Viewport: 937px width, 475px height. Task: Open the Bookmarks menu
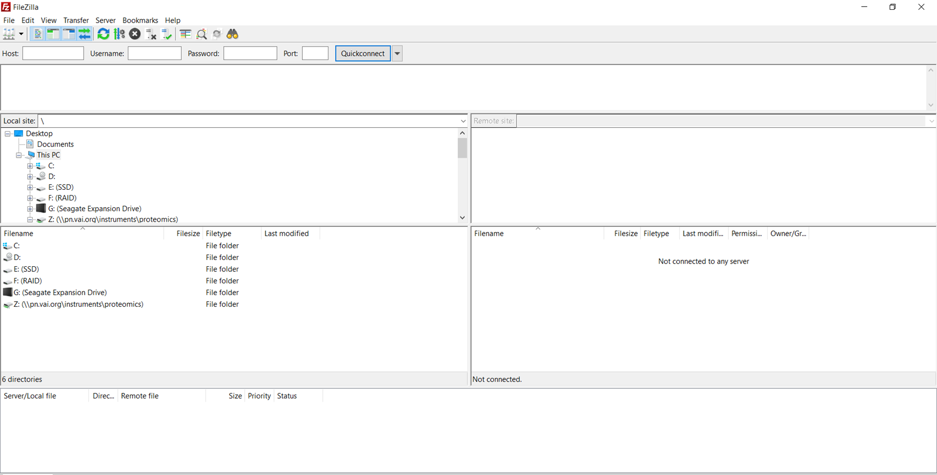(140, 21)
